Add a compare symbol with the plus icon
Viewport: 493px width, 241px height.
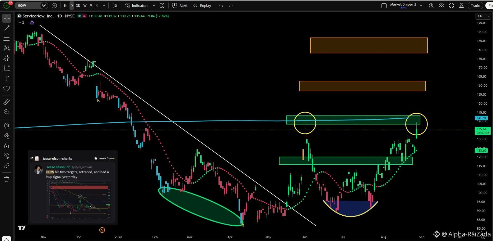click(x=54, y=6)
